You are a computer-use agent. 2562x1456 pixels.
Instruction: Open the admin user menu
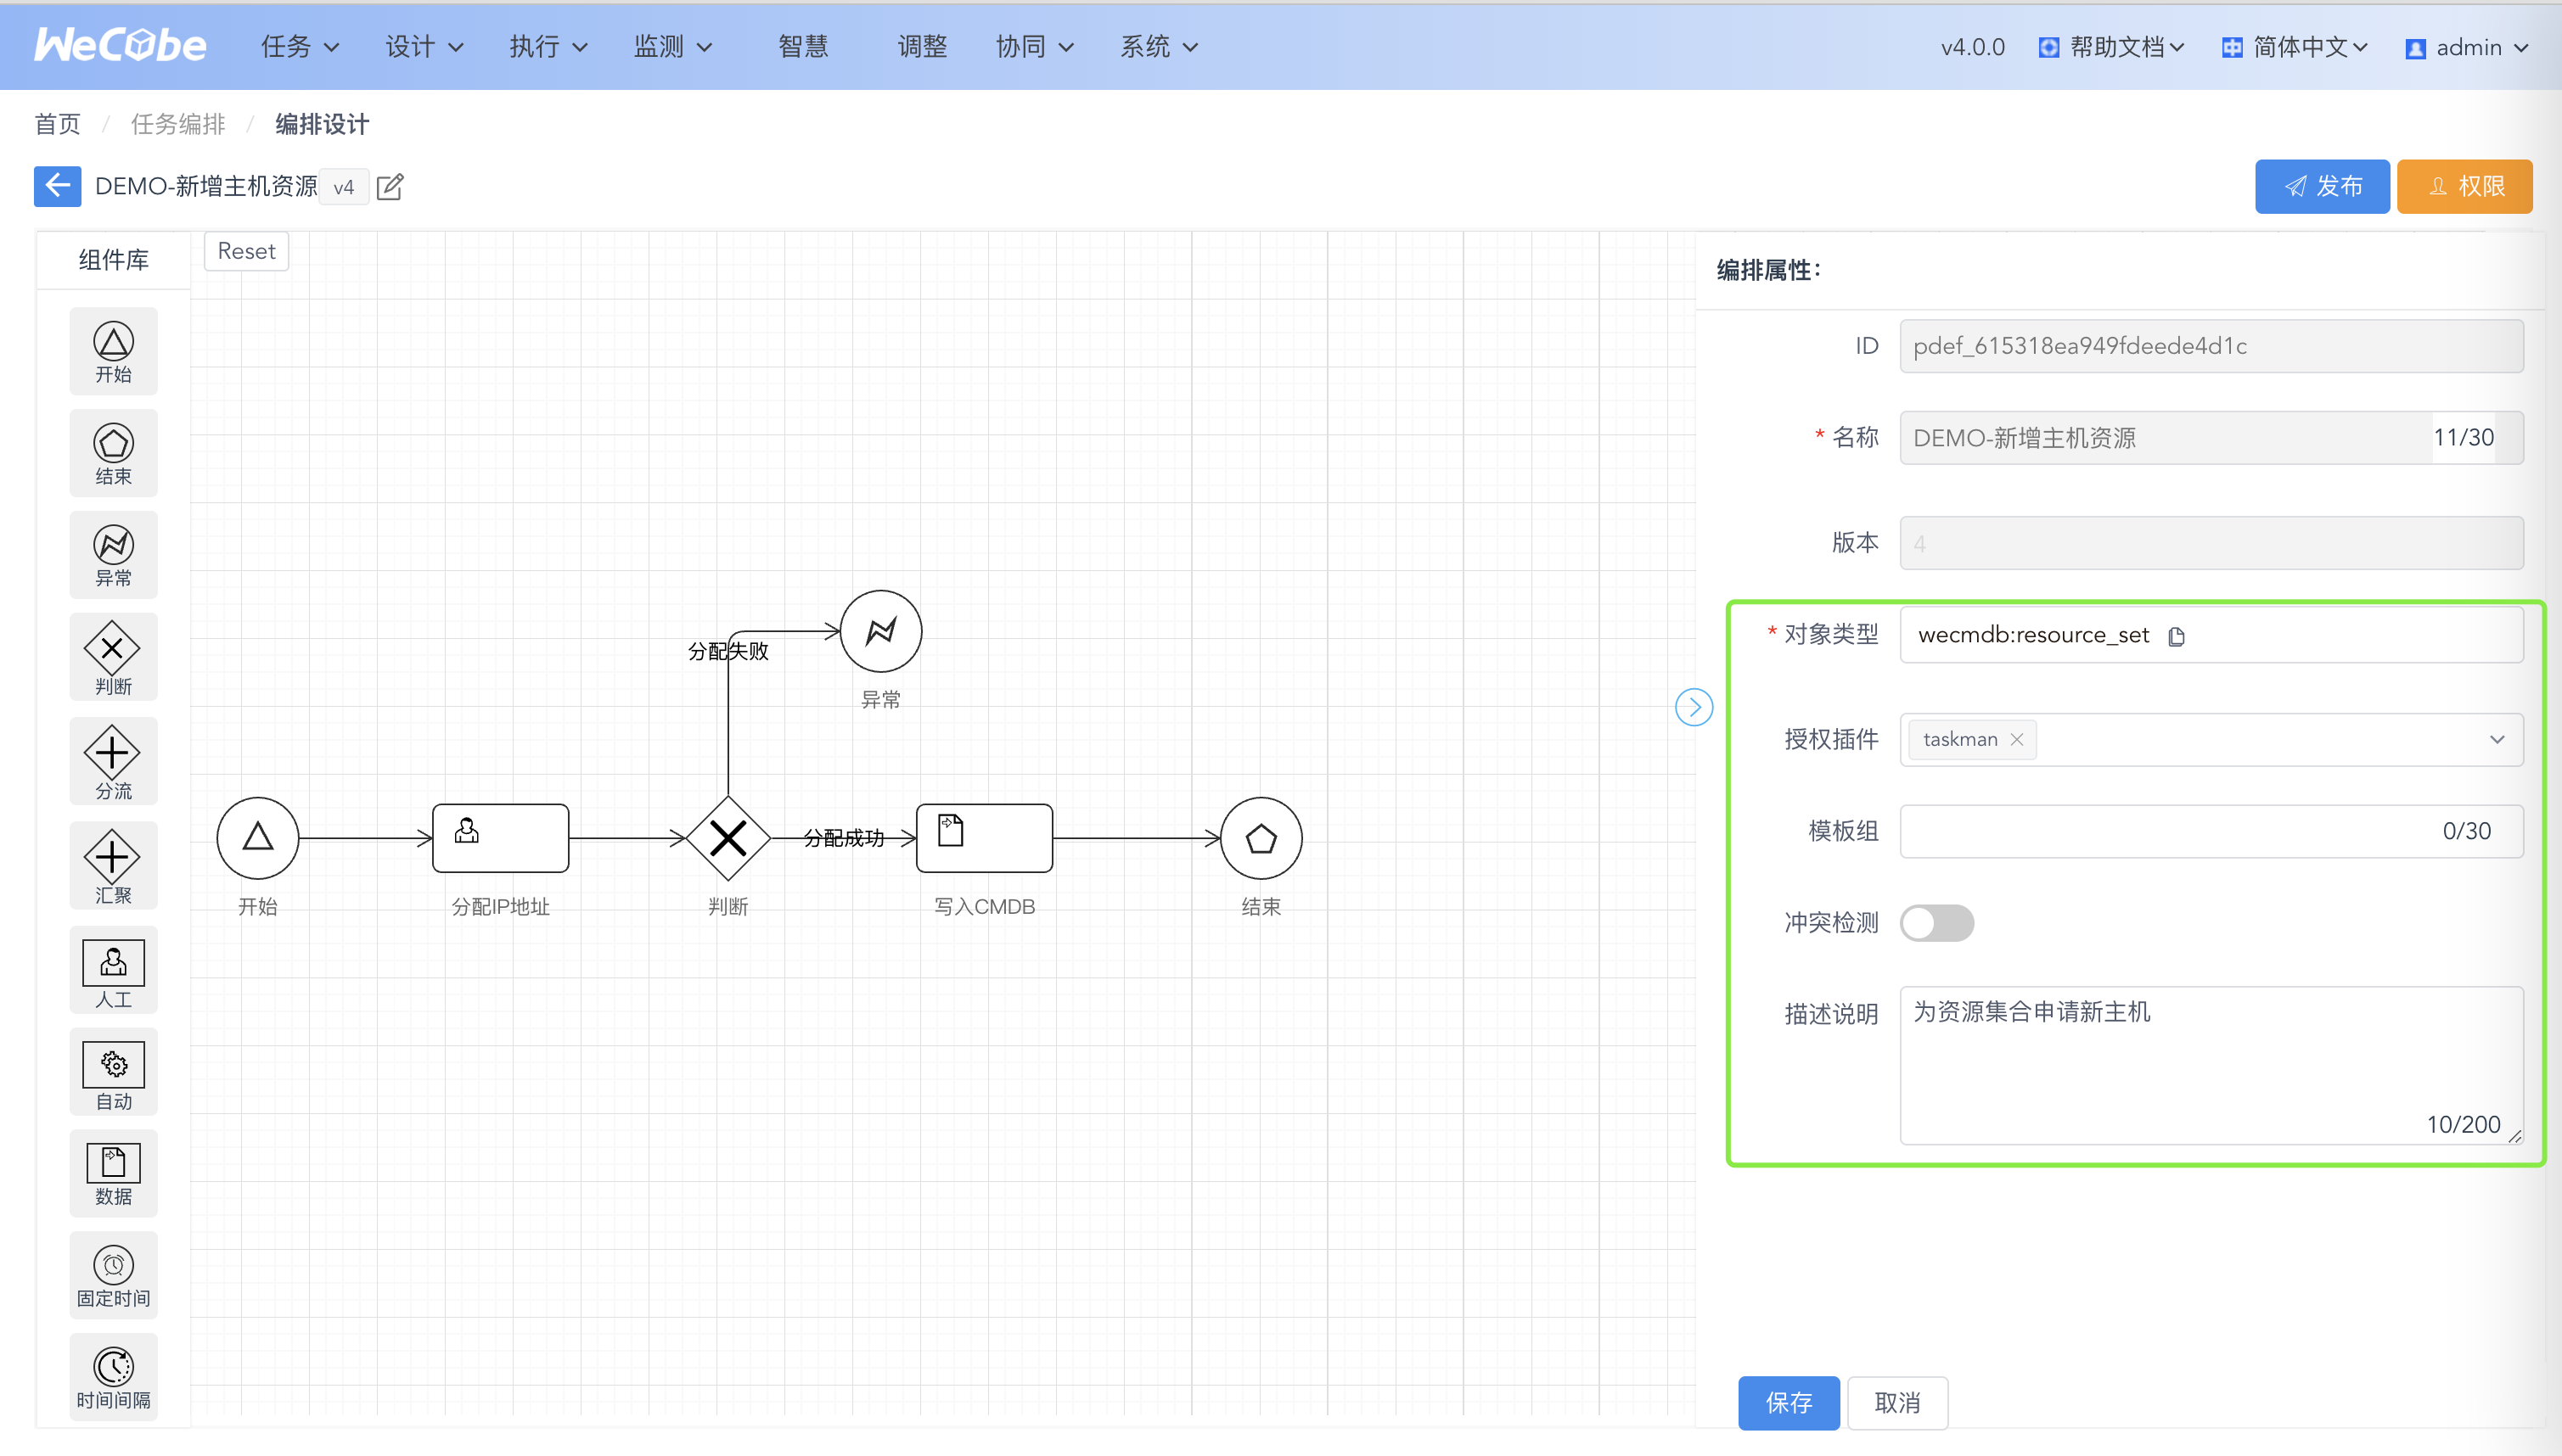pyautogui.click(x=2467, y=47)
